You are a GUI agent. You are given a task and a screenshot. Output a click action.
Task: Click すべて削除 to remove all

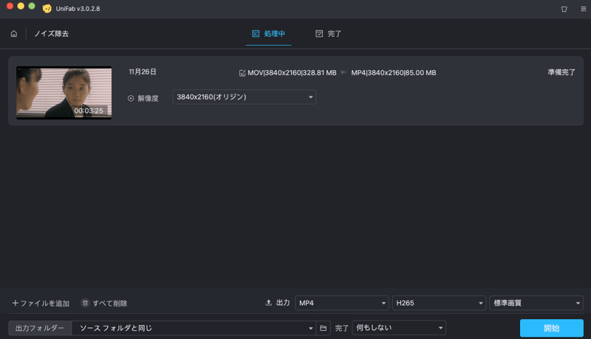(x=104, y=304)
